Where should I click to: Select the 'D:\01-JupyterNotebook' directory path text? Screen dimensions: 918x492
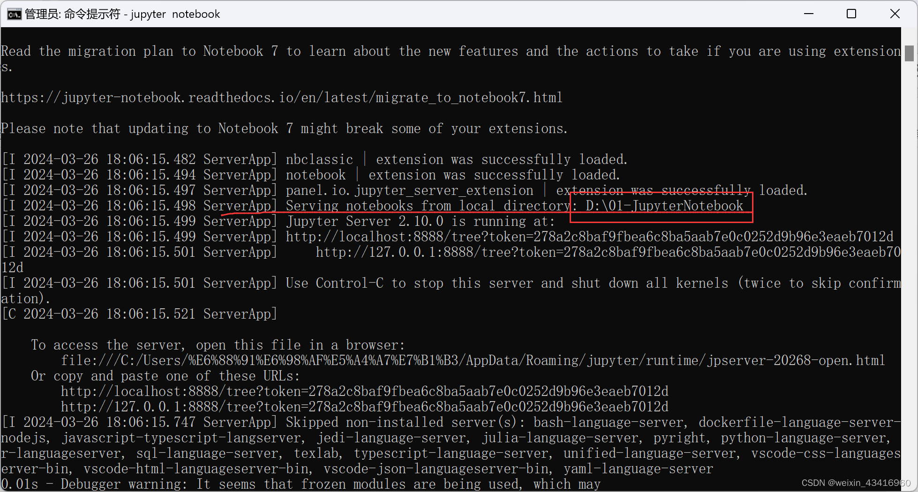[x=664, y=206]
